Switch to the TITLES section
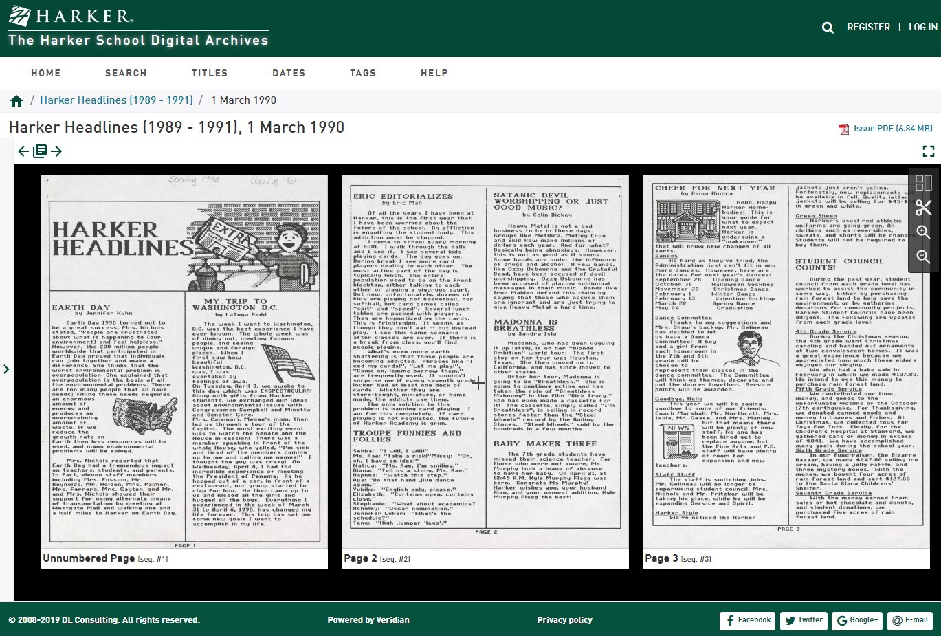This screenshot has height=636, width=941. tap(210, 73)
